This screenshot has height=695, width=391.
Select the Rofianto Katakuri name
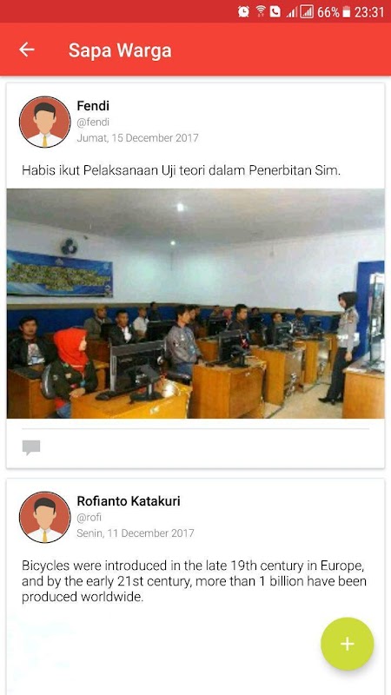coord(129,501)
